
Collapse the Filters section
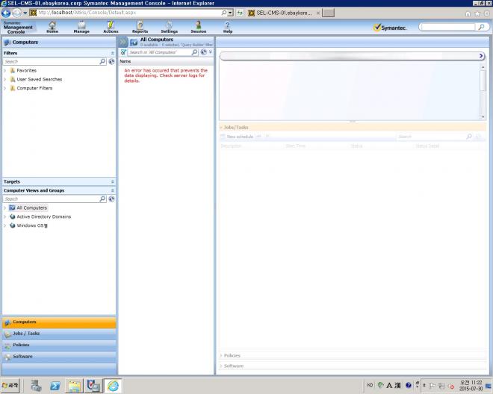coord(113,53)
